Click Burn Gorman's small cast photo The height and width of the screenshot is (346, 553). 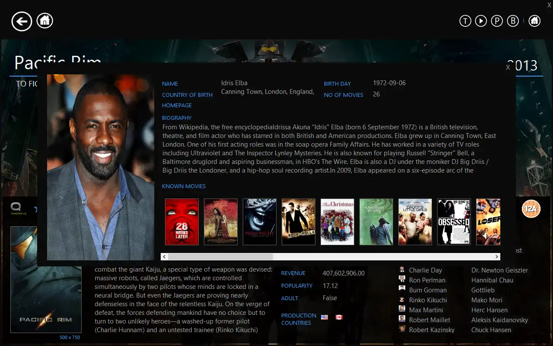click(402, 290)
